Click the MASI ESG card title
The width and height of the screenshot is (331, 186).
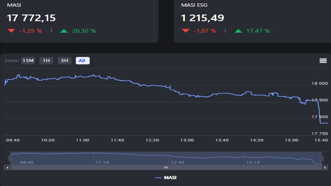(x=194, y=5)
